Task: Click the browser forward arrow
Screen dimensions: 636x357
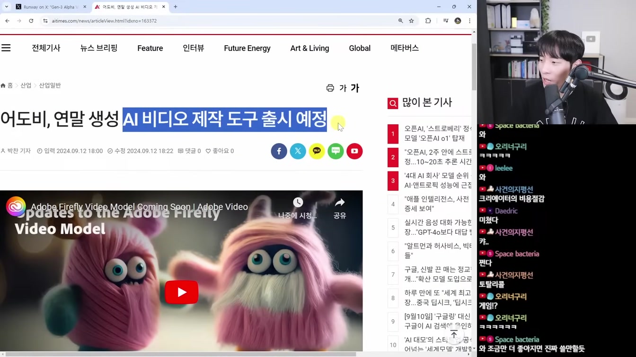Action: click(x=19, y=21)
